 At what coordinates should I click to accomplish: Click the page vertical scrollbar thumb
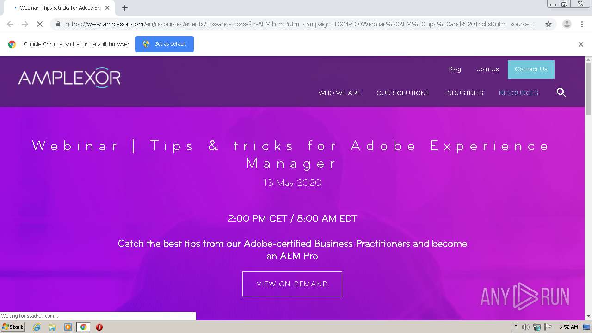(588, 88)
